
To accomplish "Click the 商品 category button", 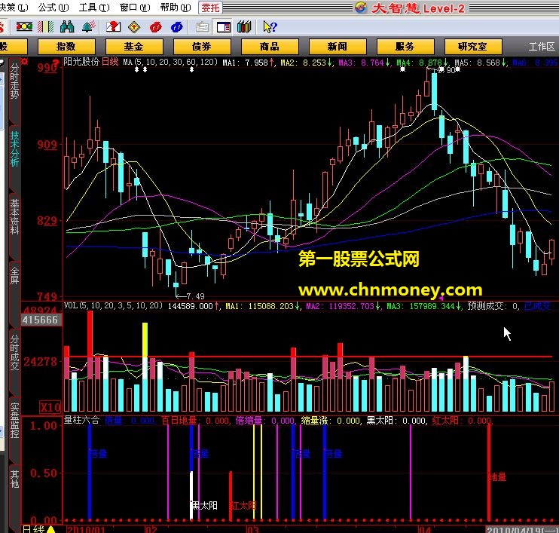I will point(270,47).
